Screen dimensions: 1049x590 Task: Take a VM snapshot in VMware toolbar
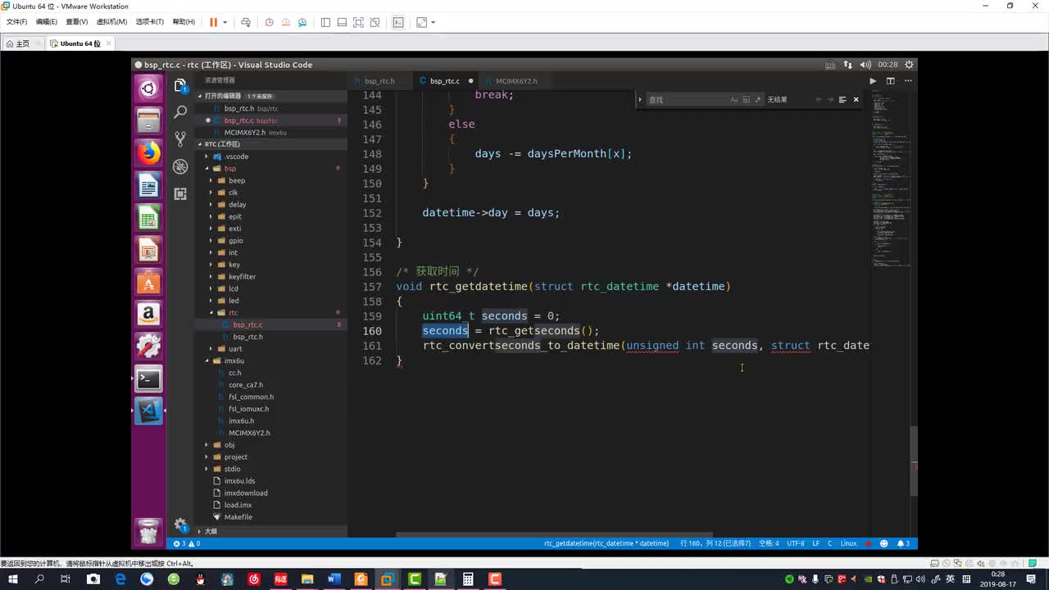click(x=269, y=22)
